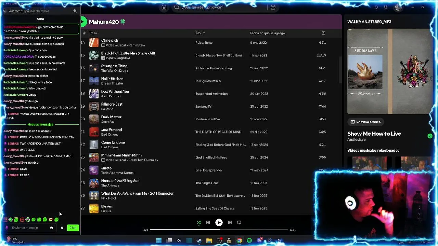Skip to the previous track
This screenshot has width=438, height=246.
pos(208,222)
